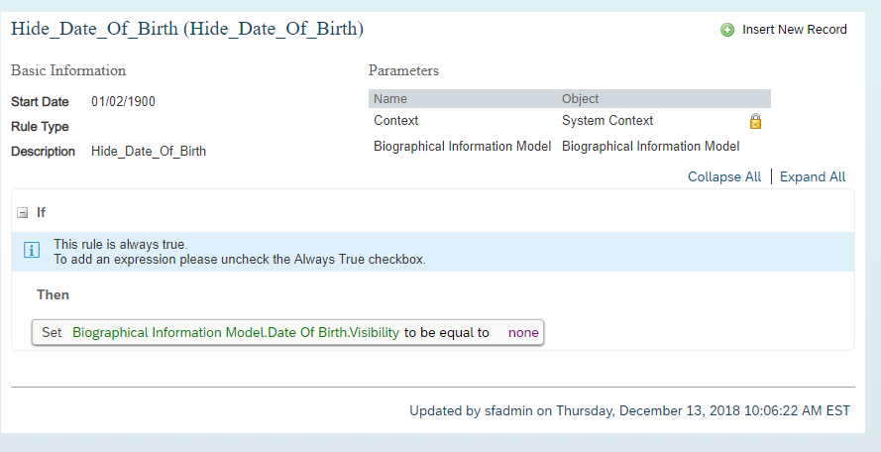Click the lock icon beside System Context
This screenshot has width=881, height=452.
click(x=755, y=121)
